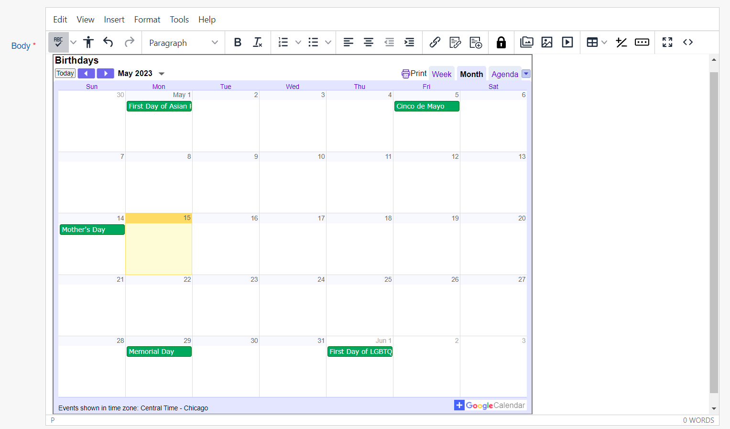Switch to Week view tab

[442, 74]
